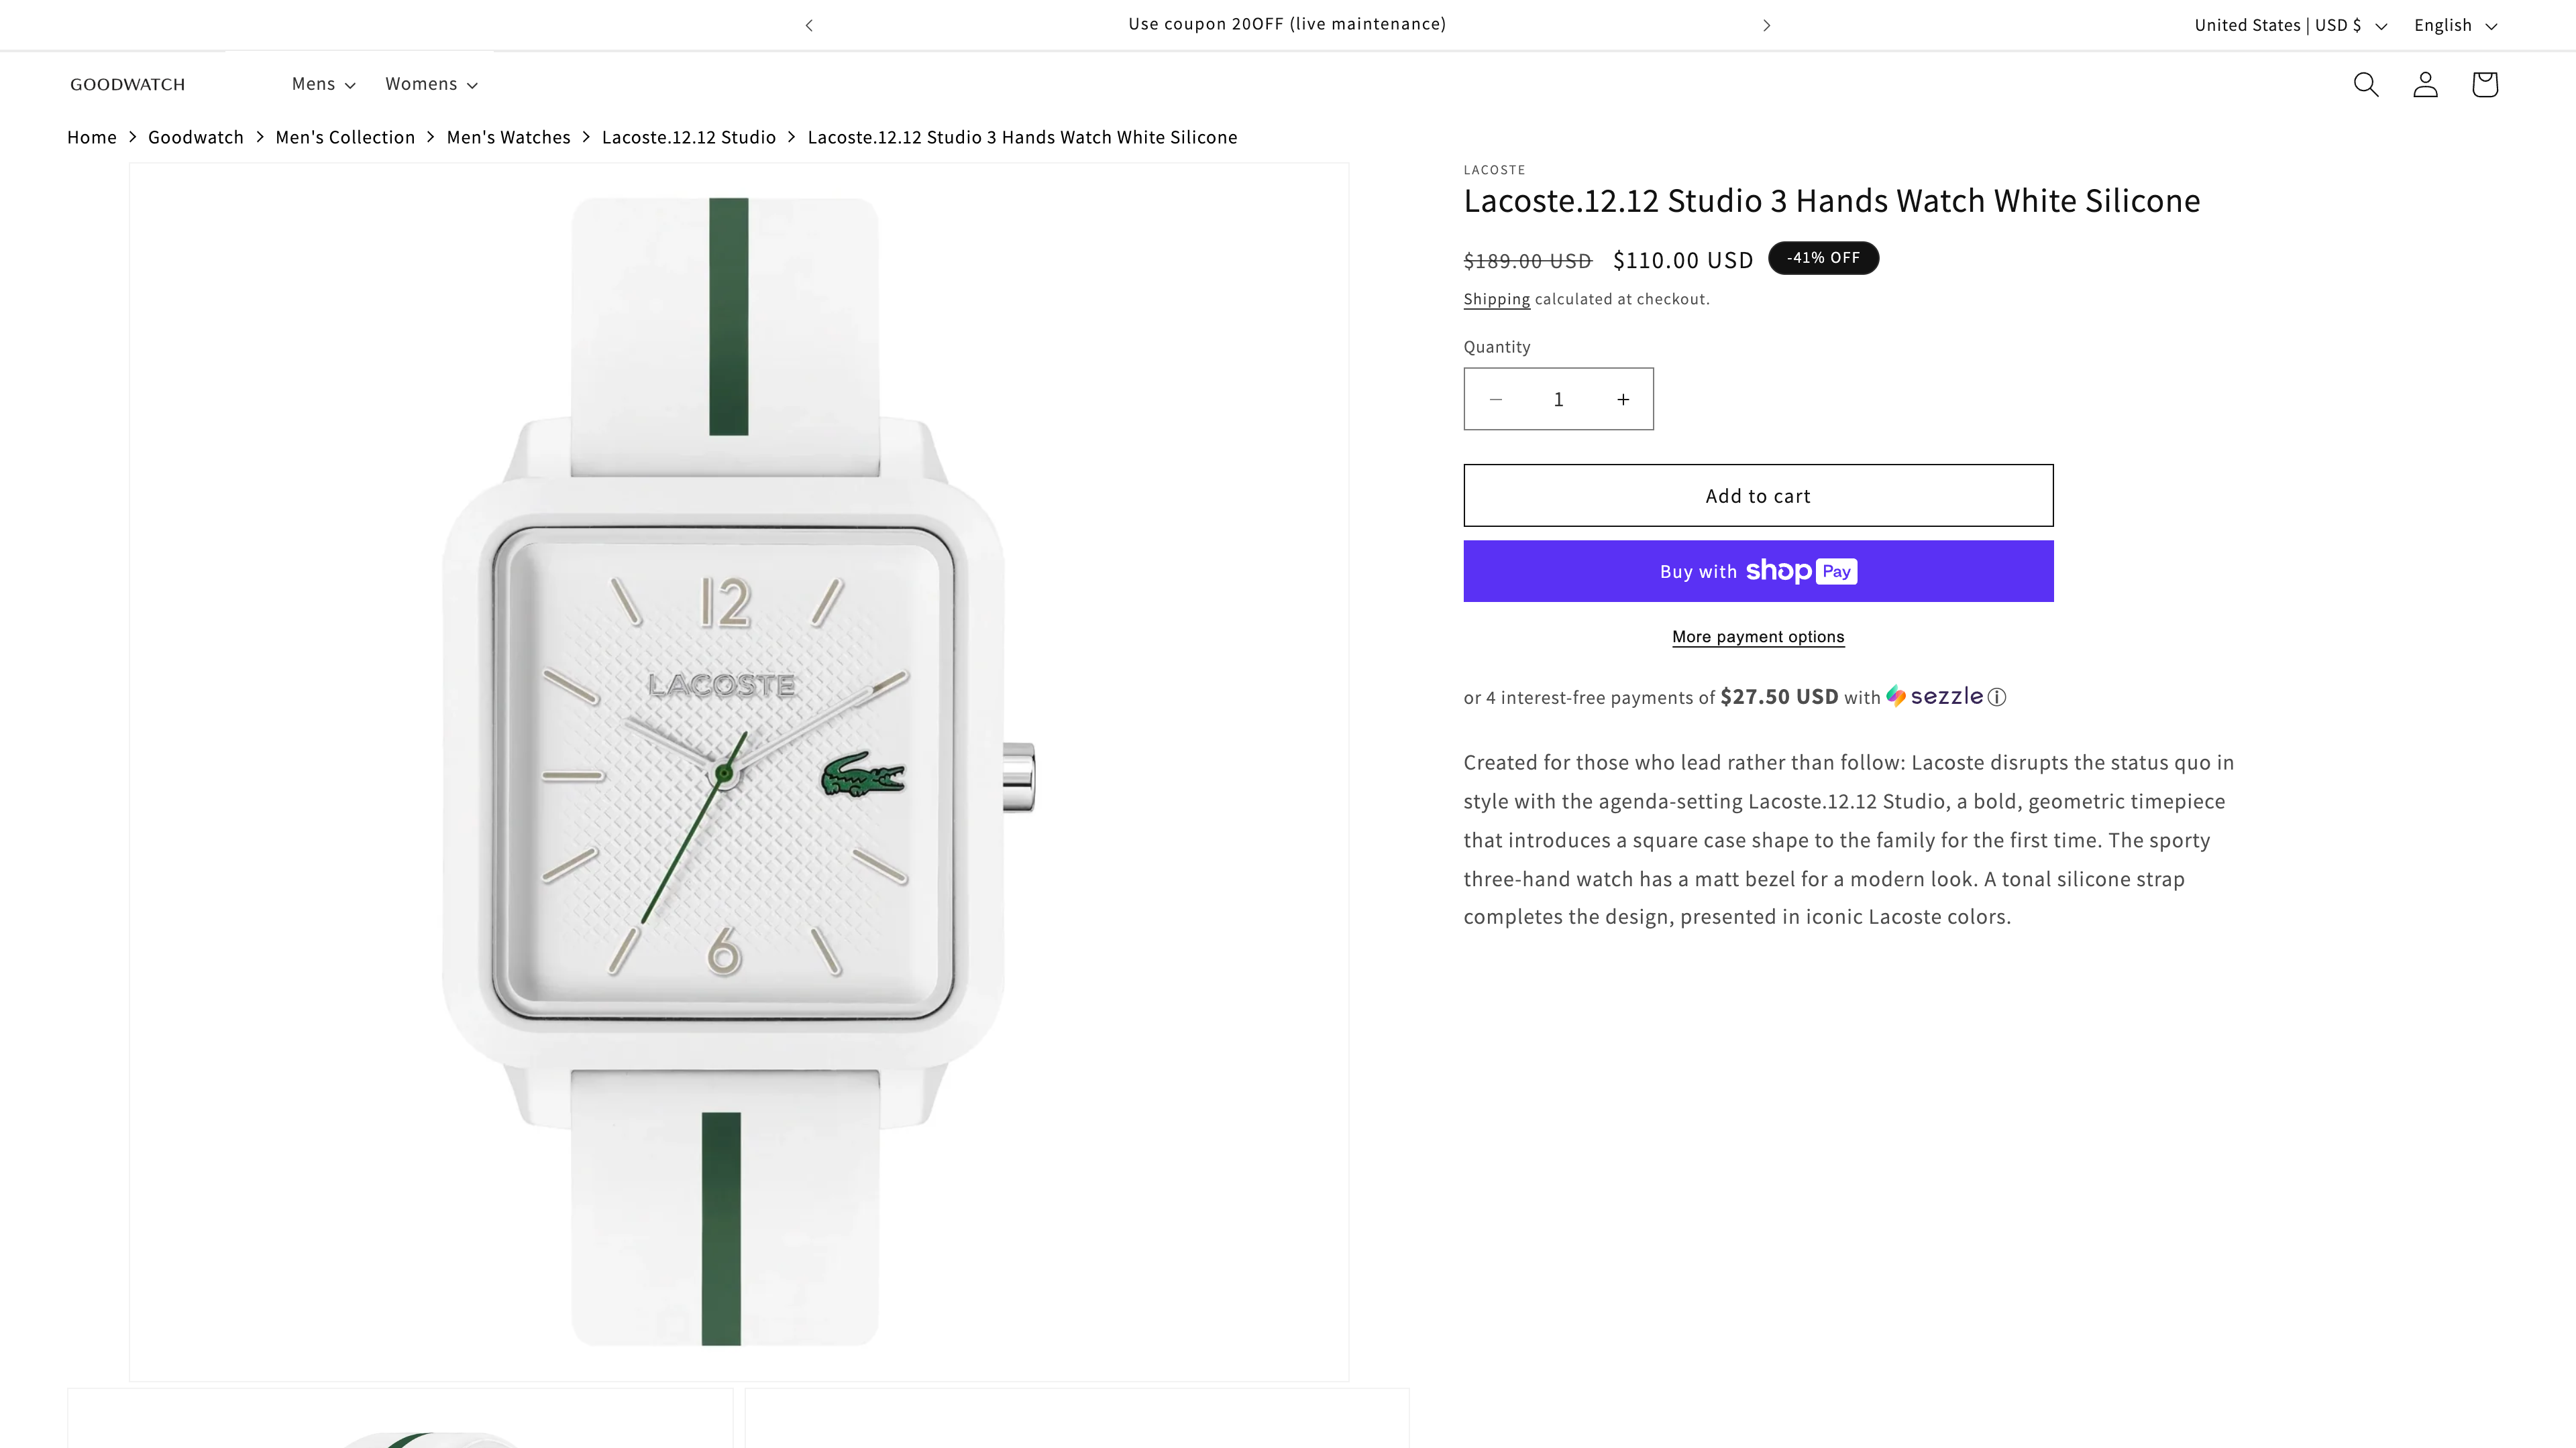Expand the Womens menu

coord(431,84)
